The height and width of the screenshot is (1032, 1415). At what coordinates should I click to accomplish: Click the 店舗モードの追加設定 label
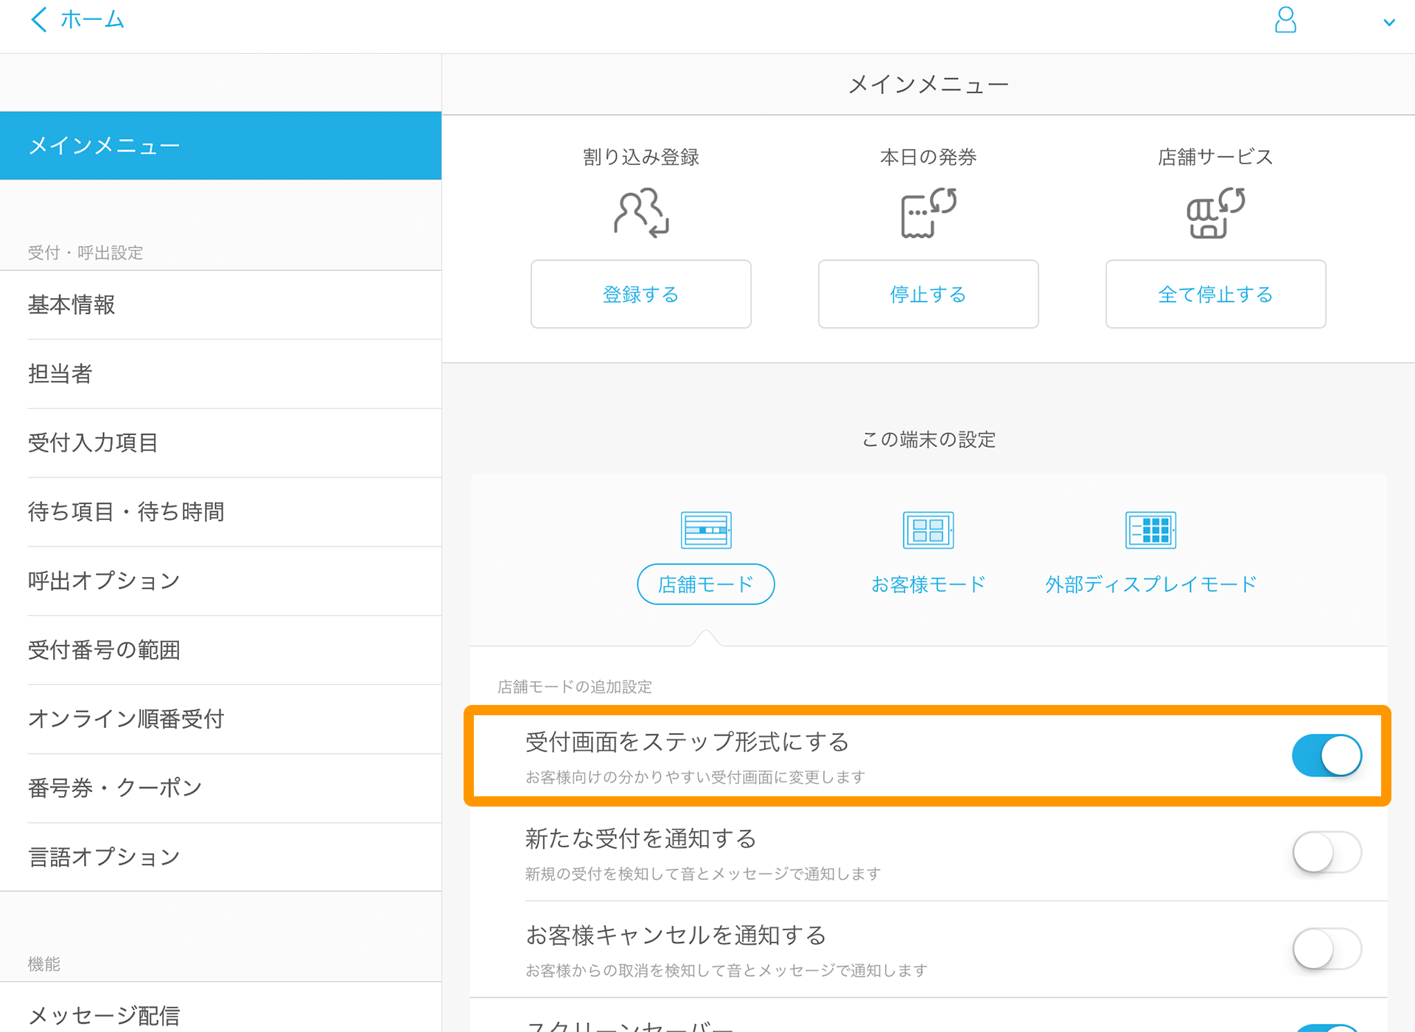575,687
